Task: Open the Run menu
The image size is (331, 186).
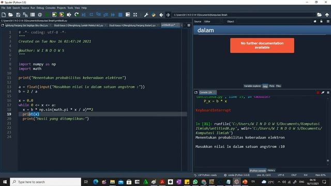Action: point(33,8)
